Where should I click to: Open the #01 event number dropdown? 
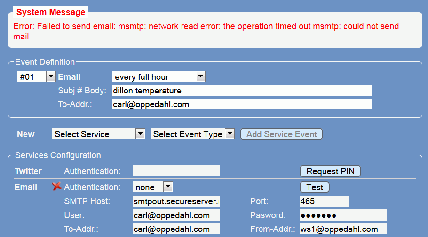[37, 77]
